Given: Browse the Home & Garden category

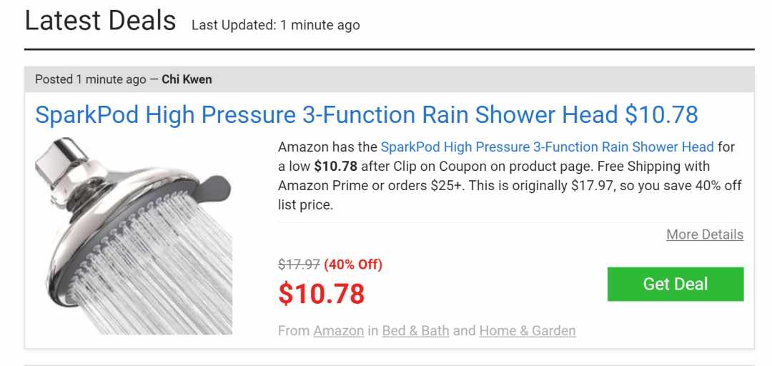Looking at the screenshot, I should click(x=528, y=330).
